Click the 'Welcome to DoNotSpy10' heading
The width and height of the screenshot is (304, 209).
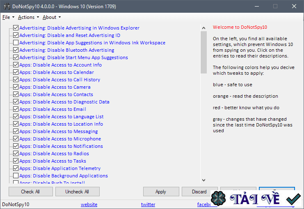(x=240, y=27)
